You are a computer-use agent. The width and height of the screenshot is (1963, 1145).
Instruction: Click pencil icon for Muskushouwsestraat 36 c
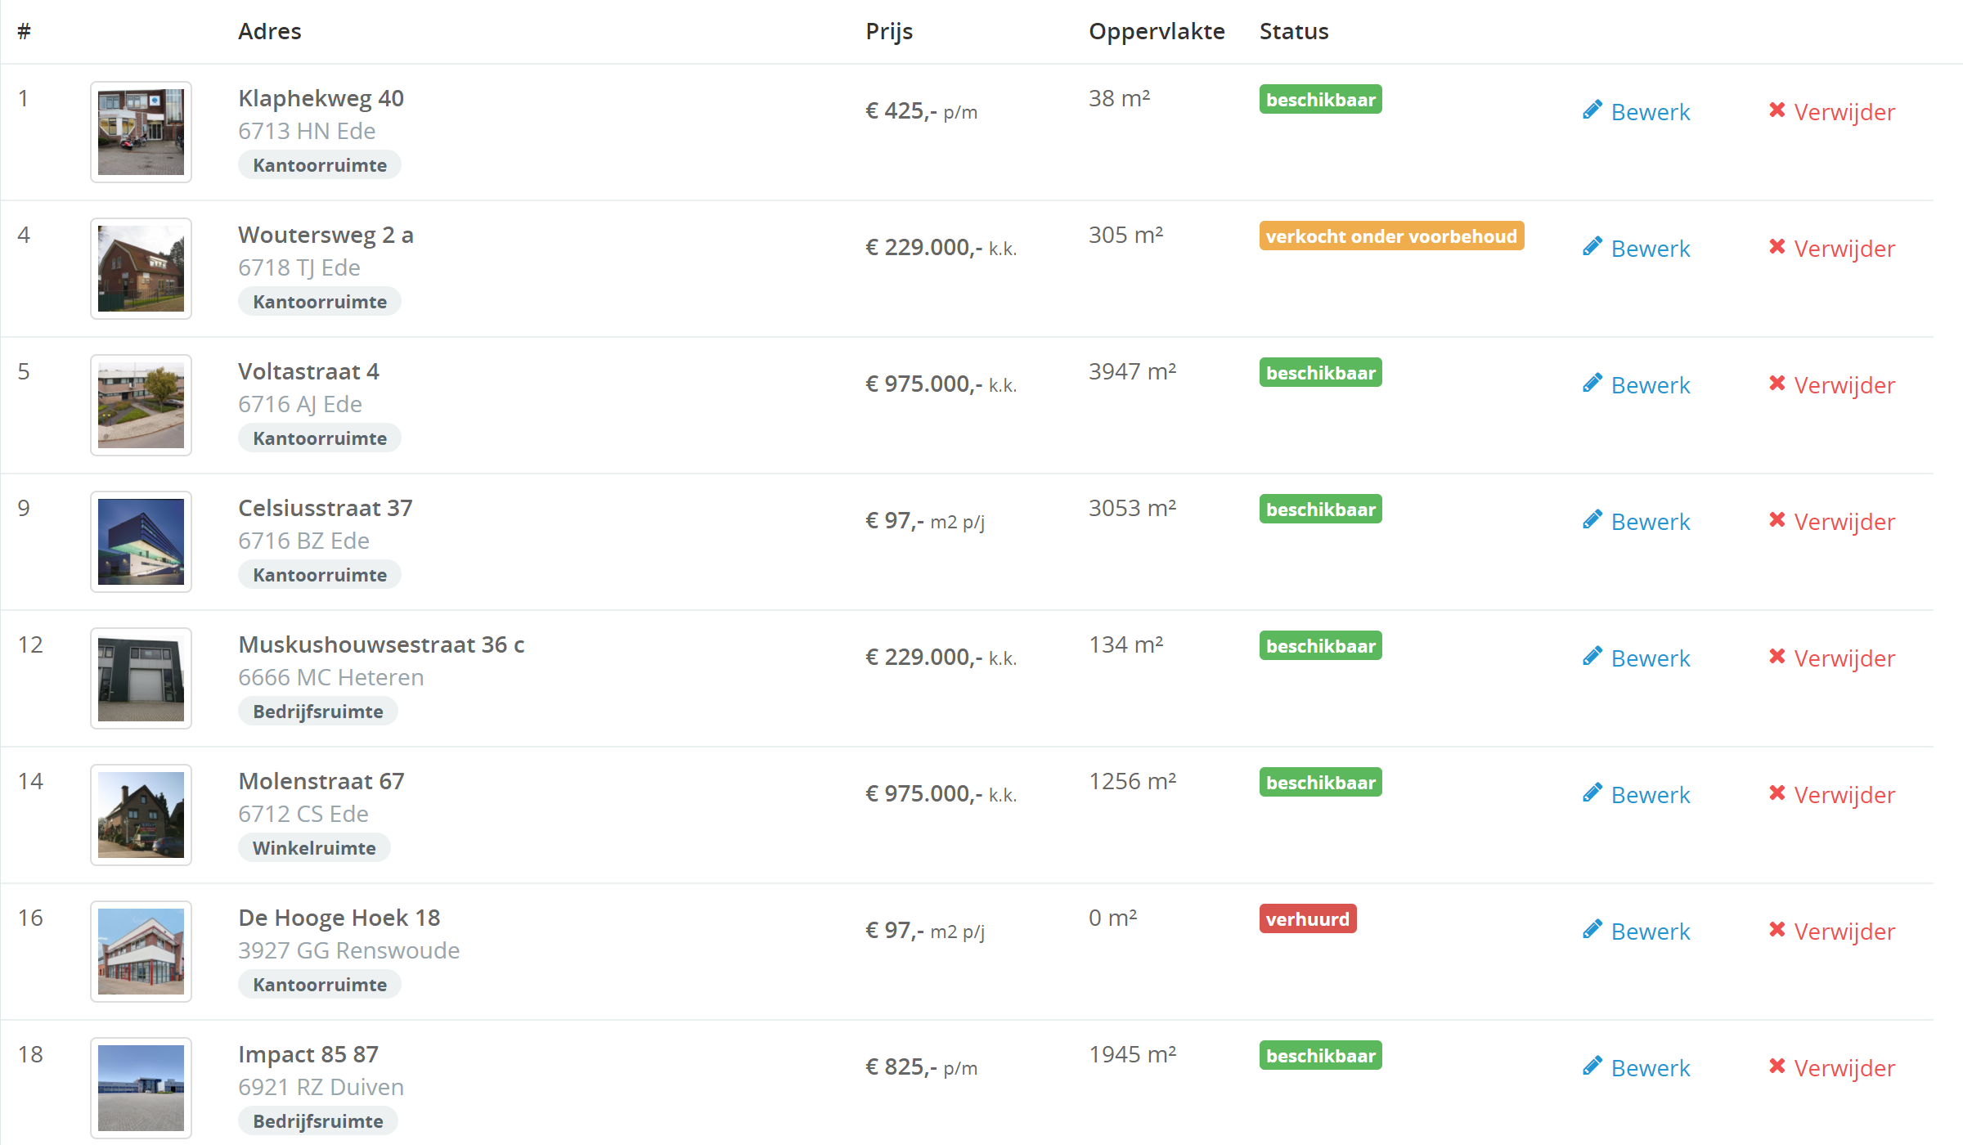pyautogui.click(x=1592, y=657)
